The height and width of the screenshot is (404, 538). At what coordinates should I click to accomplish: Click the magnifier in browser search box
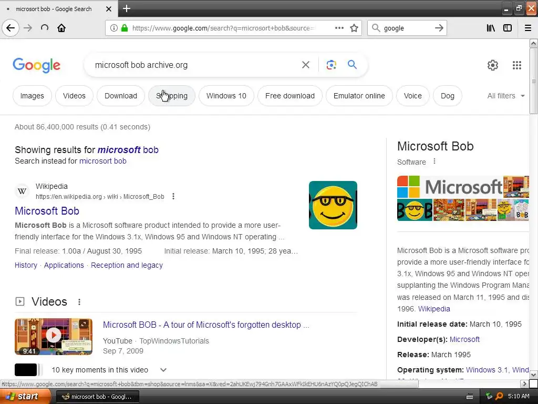tap(376, 28)
